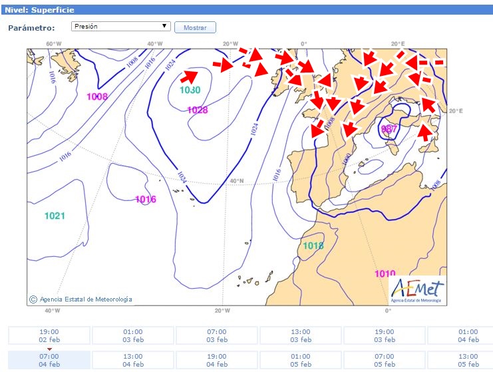View the 19:00 04 feb forecast
493x372 pixels.
[217, 361]
